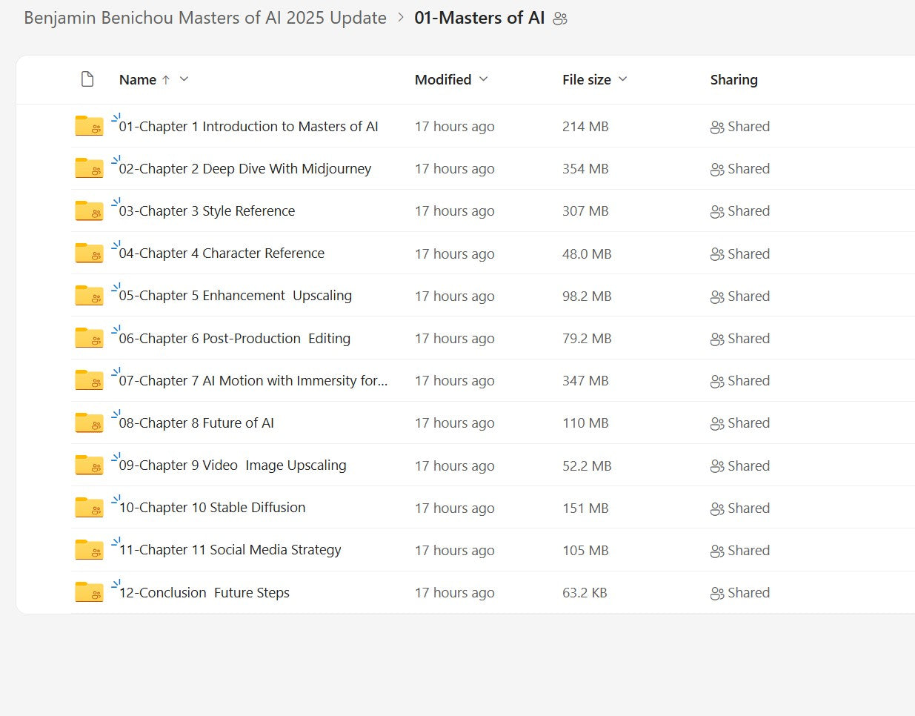
Task: Click the sharing icon in 12-Conclusion row
Action: 716,594
